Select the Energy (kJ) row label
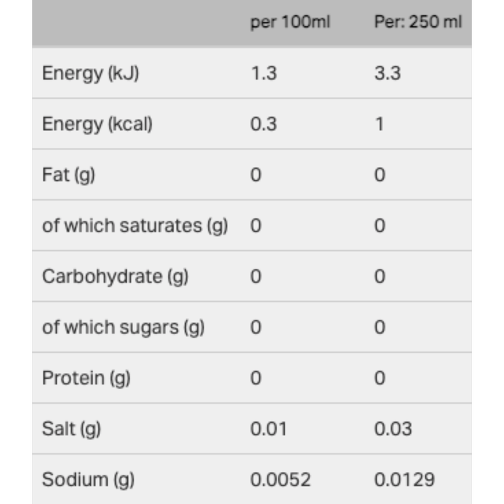 [x=90, y=74]
